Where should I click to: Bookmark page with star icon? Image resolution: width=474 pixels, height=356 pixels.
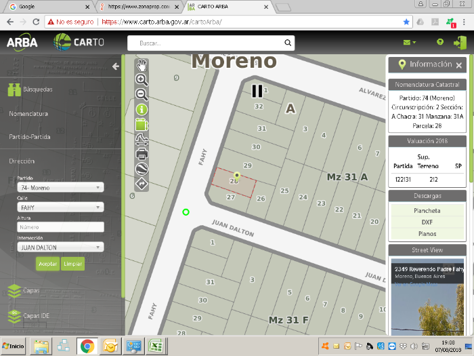tap(406, 22)
